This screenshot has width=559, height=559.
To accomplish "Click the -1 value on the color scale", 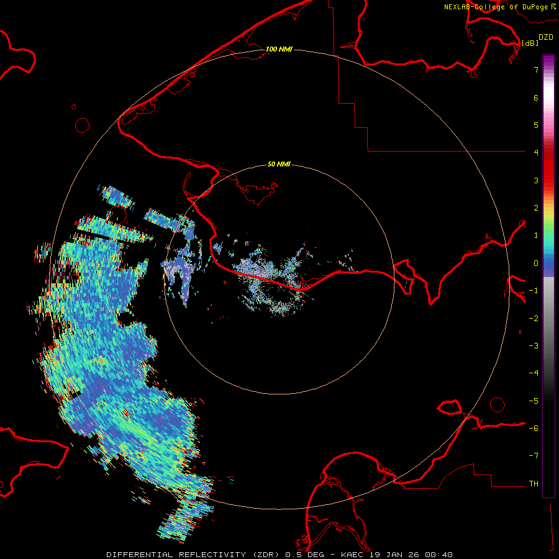I will click(x=534, y=291).
